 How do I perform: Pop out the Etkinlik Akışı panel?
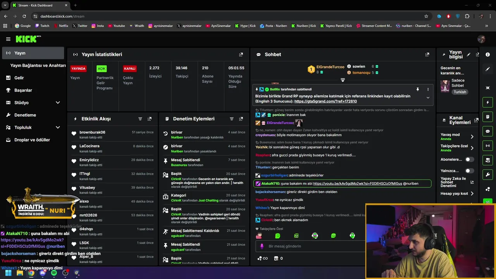tap(150, 119)
